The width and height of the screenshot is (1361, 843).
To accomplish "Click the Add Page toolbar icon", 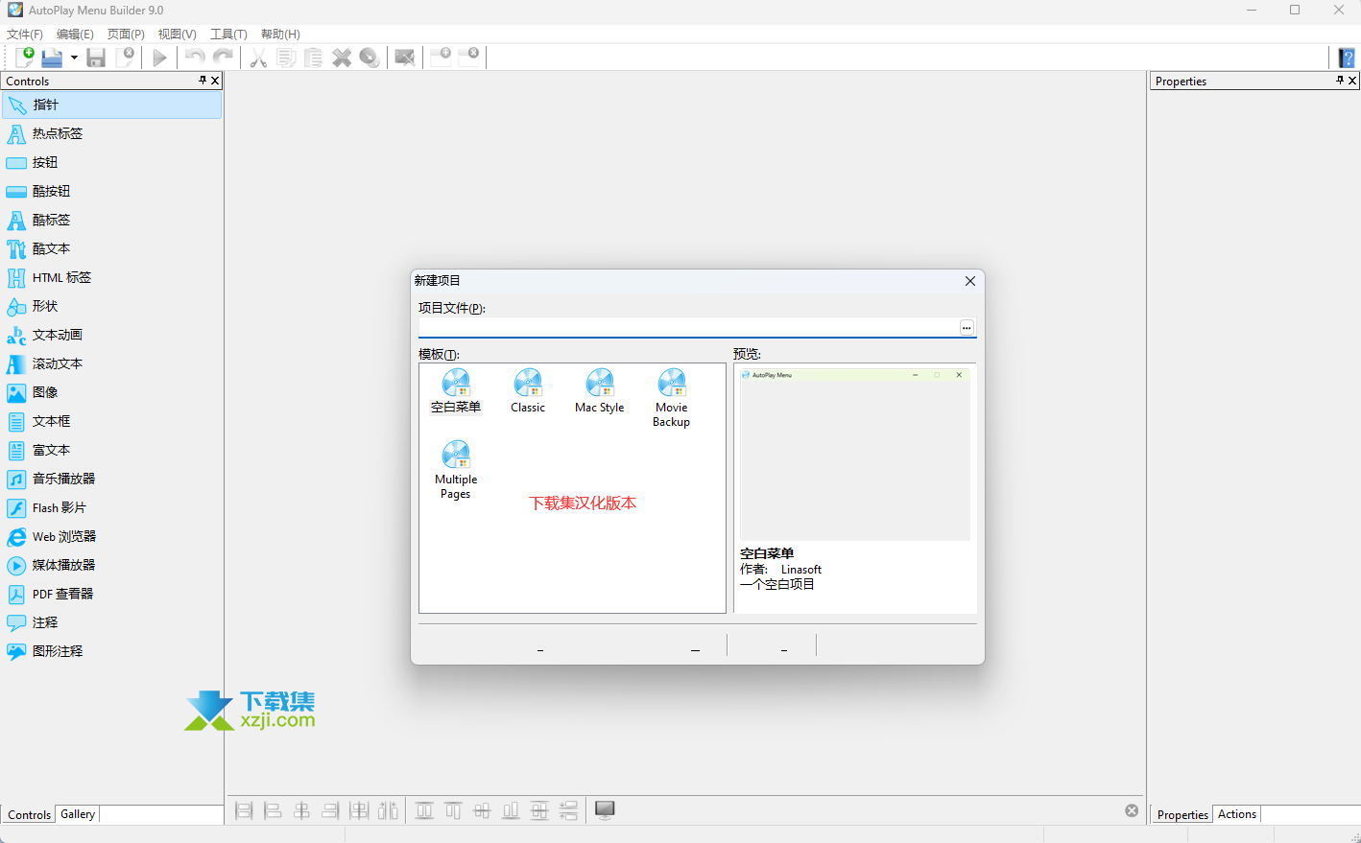I will (441, 56).
